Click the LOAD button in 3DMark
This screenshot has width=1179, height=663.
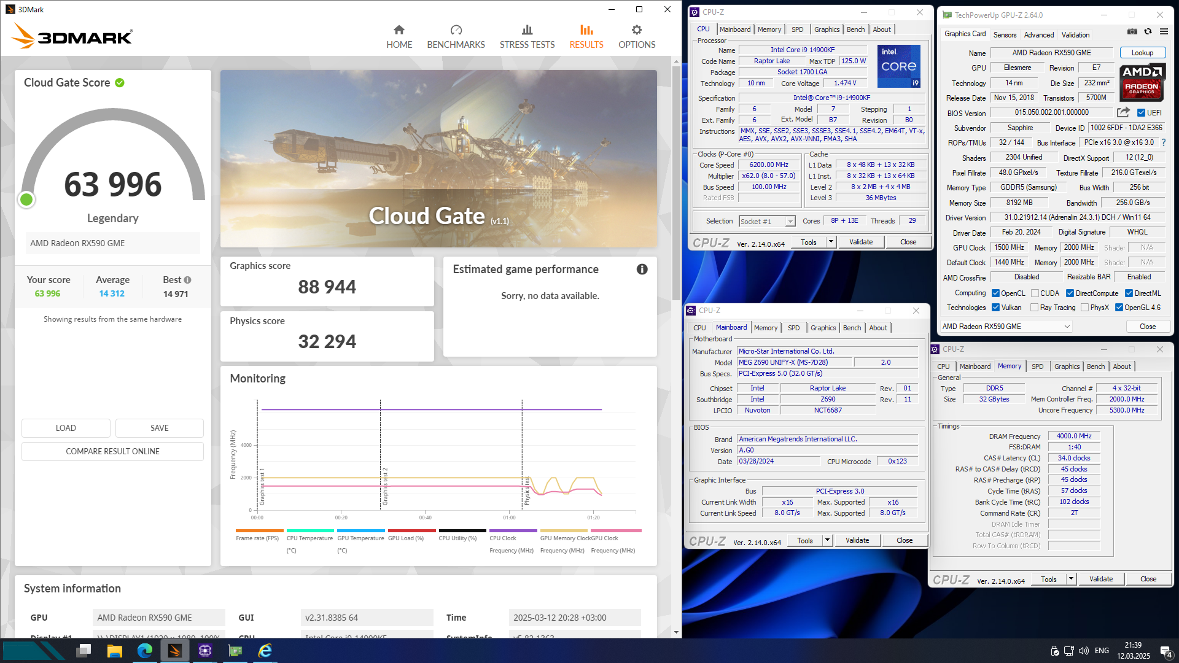point(66,428)
